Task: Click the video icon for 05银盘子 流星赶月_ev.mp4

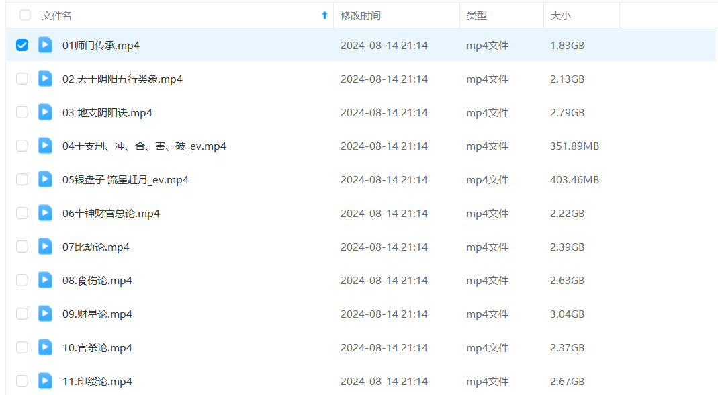Action: [45, 179]
